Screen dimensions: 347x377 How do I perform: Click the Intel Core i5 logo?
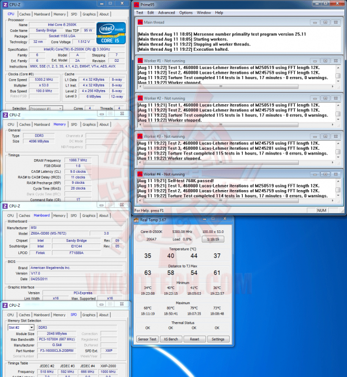click(111, 33)
